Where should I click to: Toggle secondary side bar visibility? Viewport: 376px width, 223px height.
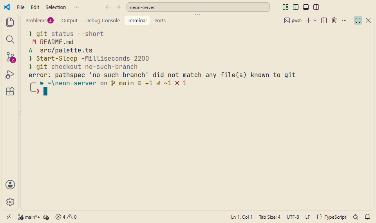[x=316, y=7]
